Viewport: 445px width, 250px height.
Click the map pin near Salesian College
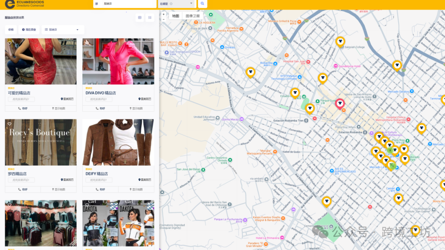[340, 42]
